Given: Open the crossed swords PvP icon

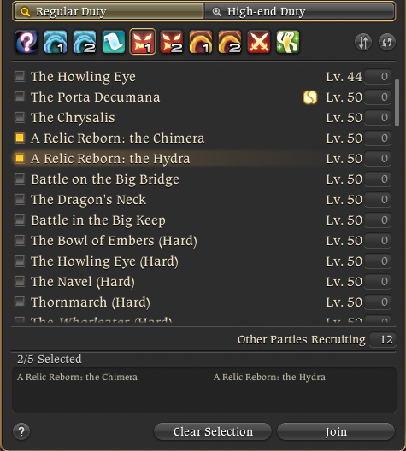Looking at the screenshot, I should click(x=259, y=42).
